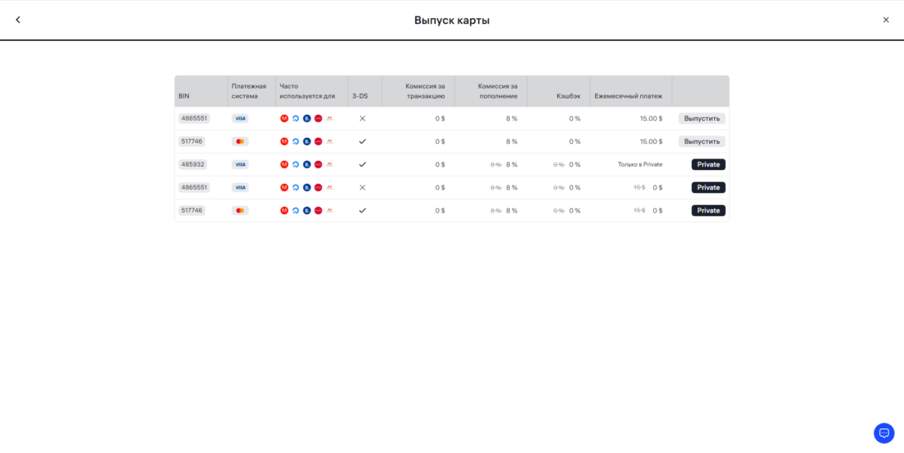The height and width of the screenshot is (453, 904).
Task: Click the back arrow in the header
Action: (18, 20)
